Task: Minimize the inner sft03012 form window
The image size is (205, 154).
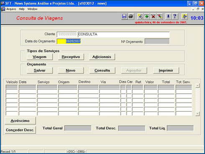Action: pyautogui.click(x=193, y=9)
